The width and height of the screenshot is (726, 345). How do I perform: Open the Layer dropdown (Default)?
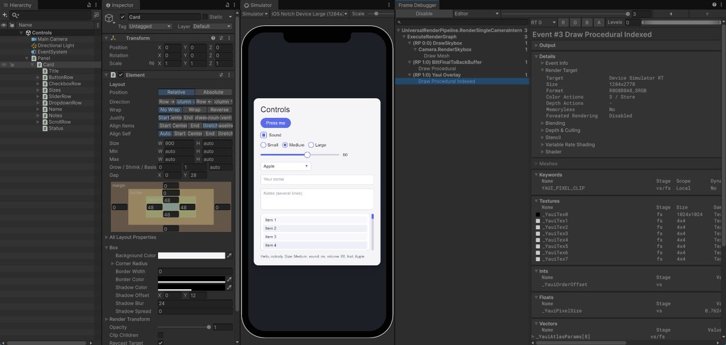[212, 27]
